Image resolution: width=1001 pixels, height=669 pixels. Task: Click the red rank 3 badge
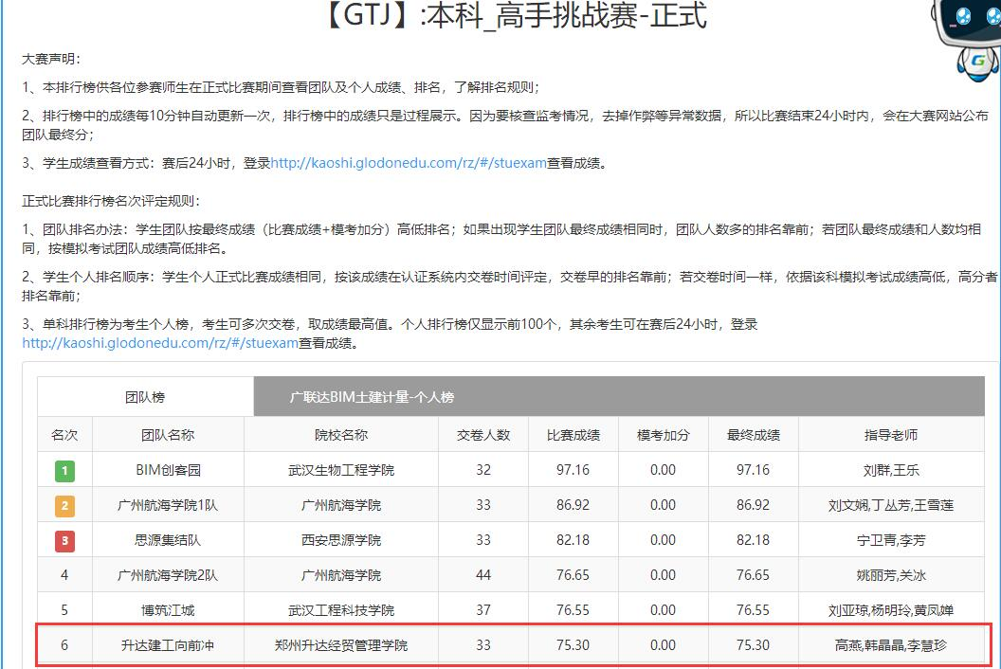click(x=64, y=540)
